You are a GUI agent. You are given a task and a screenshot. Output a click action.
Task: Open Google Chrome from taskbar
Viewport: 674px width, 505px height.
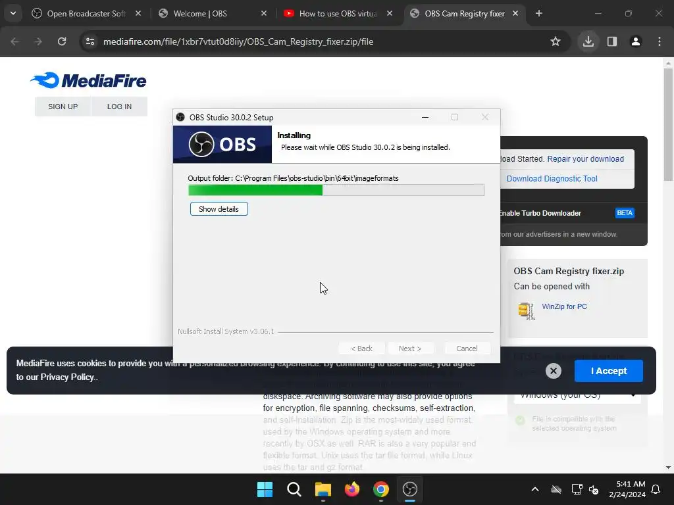(381, 489)
